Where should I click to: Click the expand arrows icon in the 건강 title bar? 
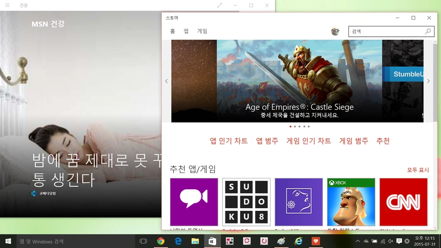coord(220,5)
